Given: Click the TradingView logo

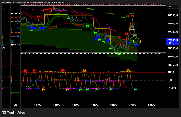Looking at the screenshot, I should click(x=14, y=113).
